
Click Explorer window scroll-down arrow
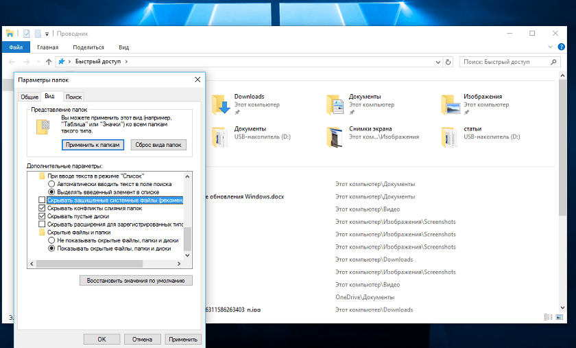click(562, 308)
